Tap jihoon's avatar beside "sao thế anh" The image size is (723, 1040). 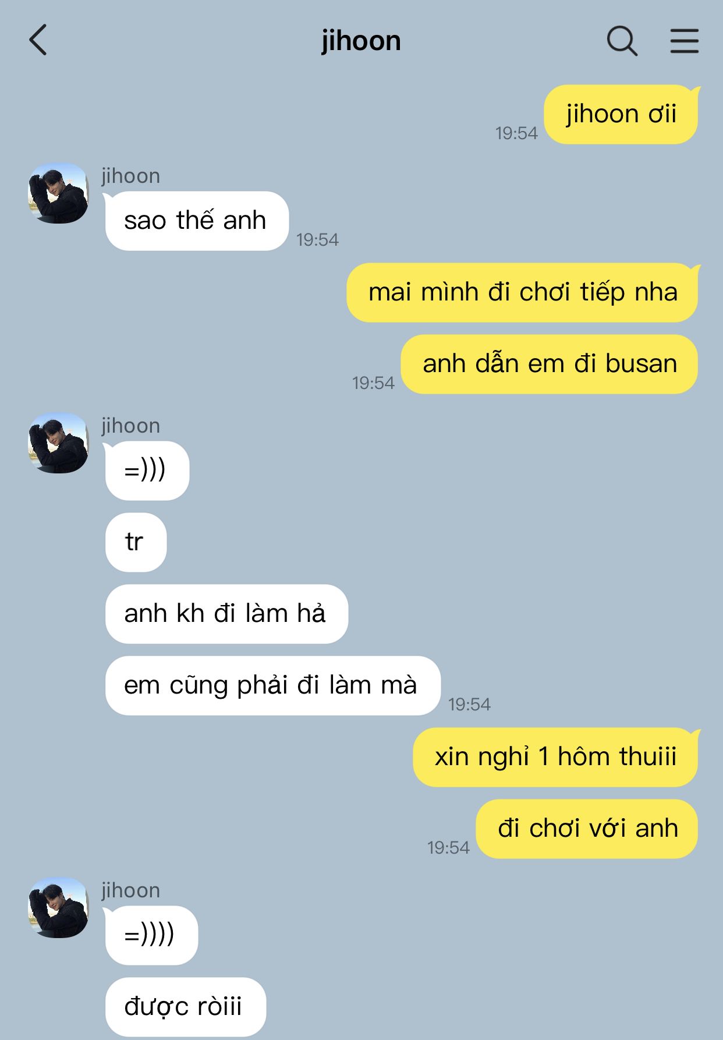tap(58, 193)
